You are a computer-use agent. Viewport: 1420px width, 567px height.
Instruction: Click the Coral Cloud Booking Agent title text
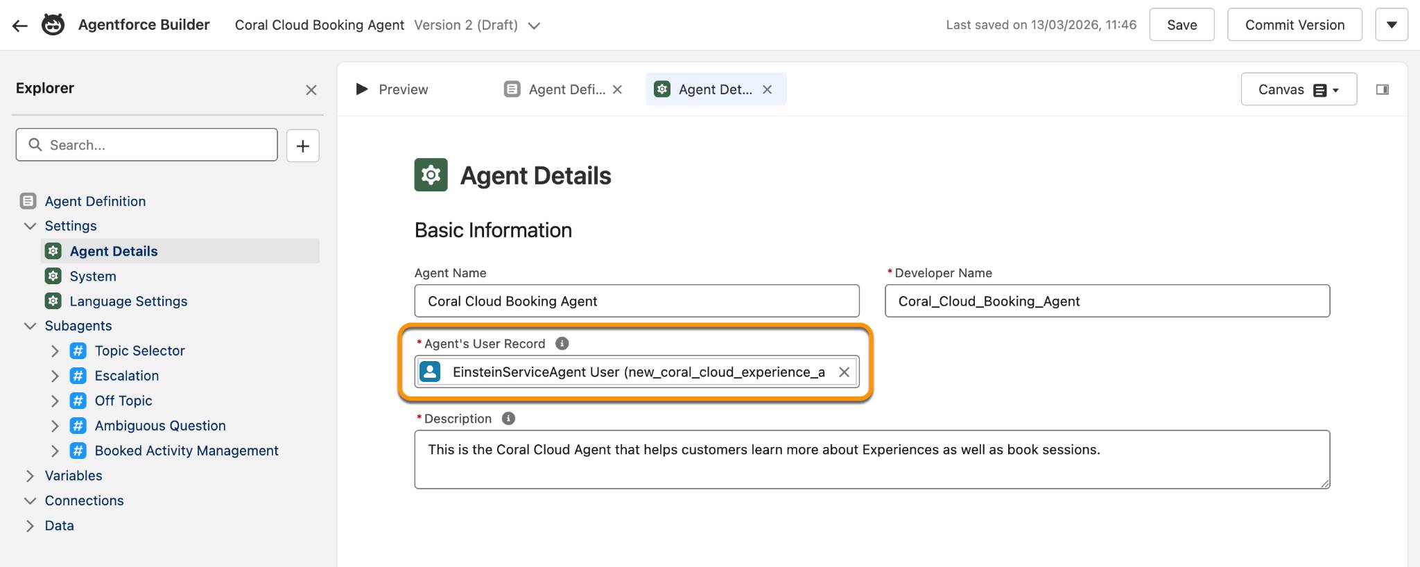[x=320, y=25]
